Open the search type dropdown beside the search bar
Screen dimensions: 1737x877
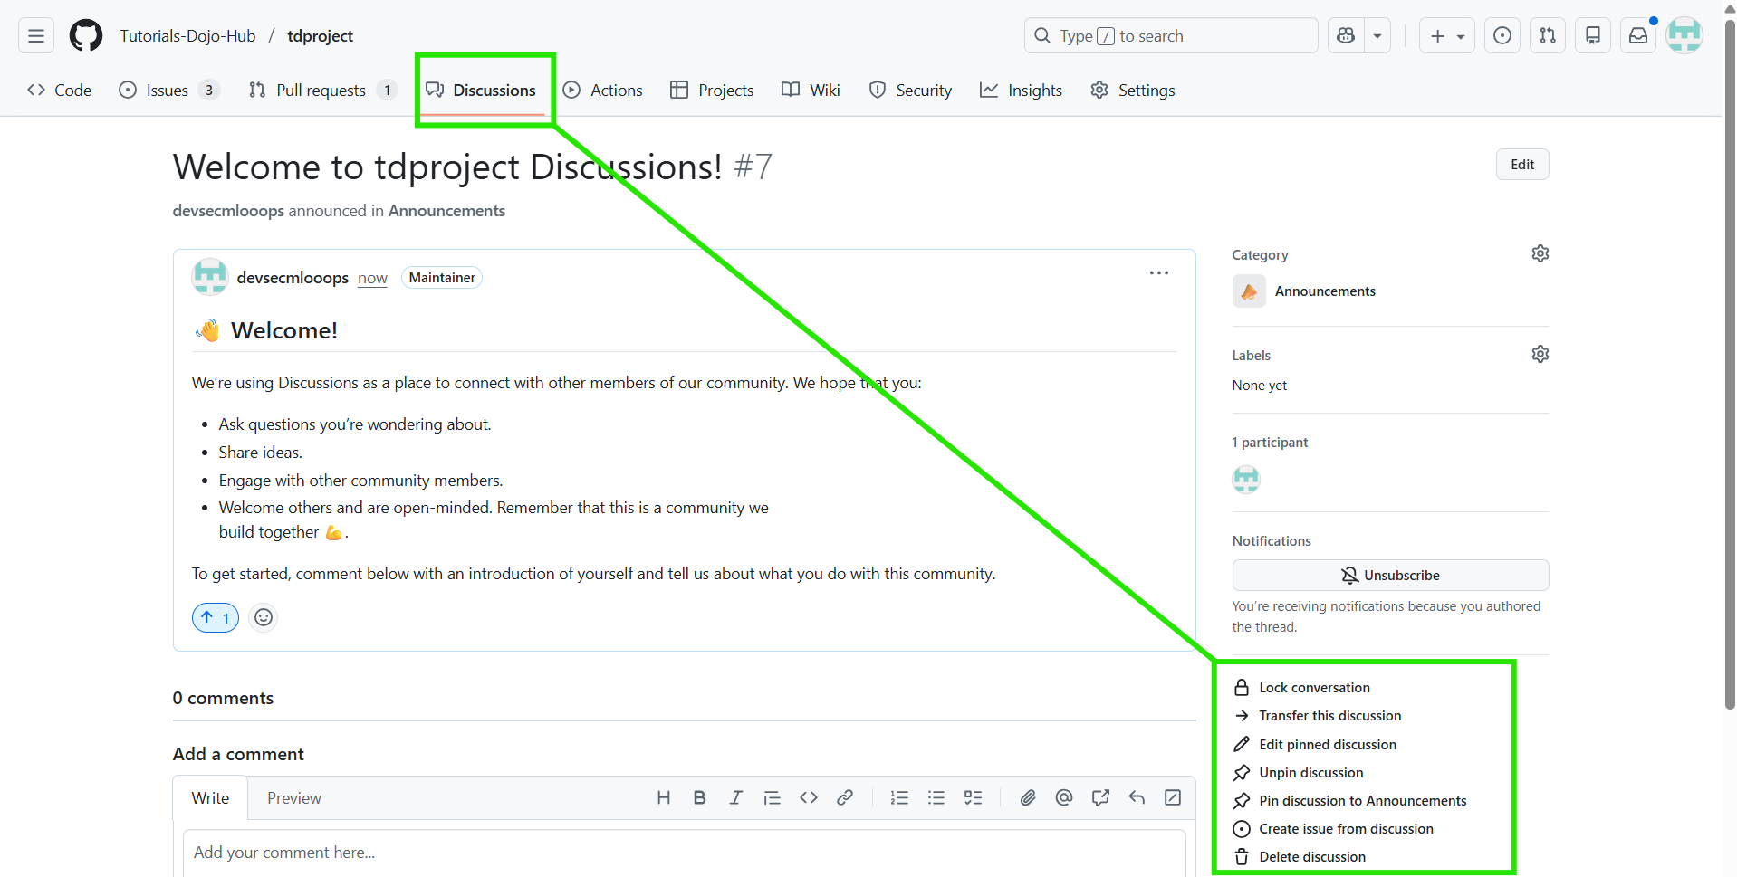point(1377,35)
